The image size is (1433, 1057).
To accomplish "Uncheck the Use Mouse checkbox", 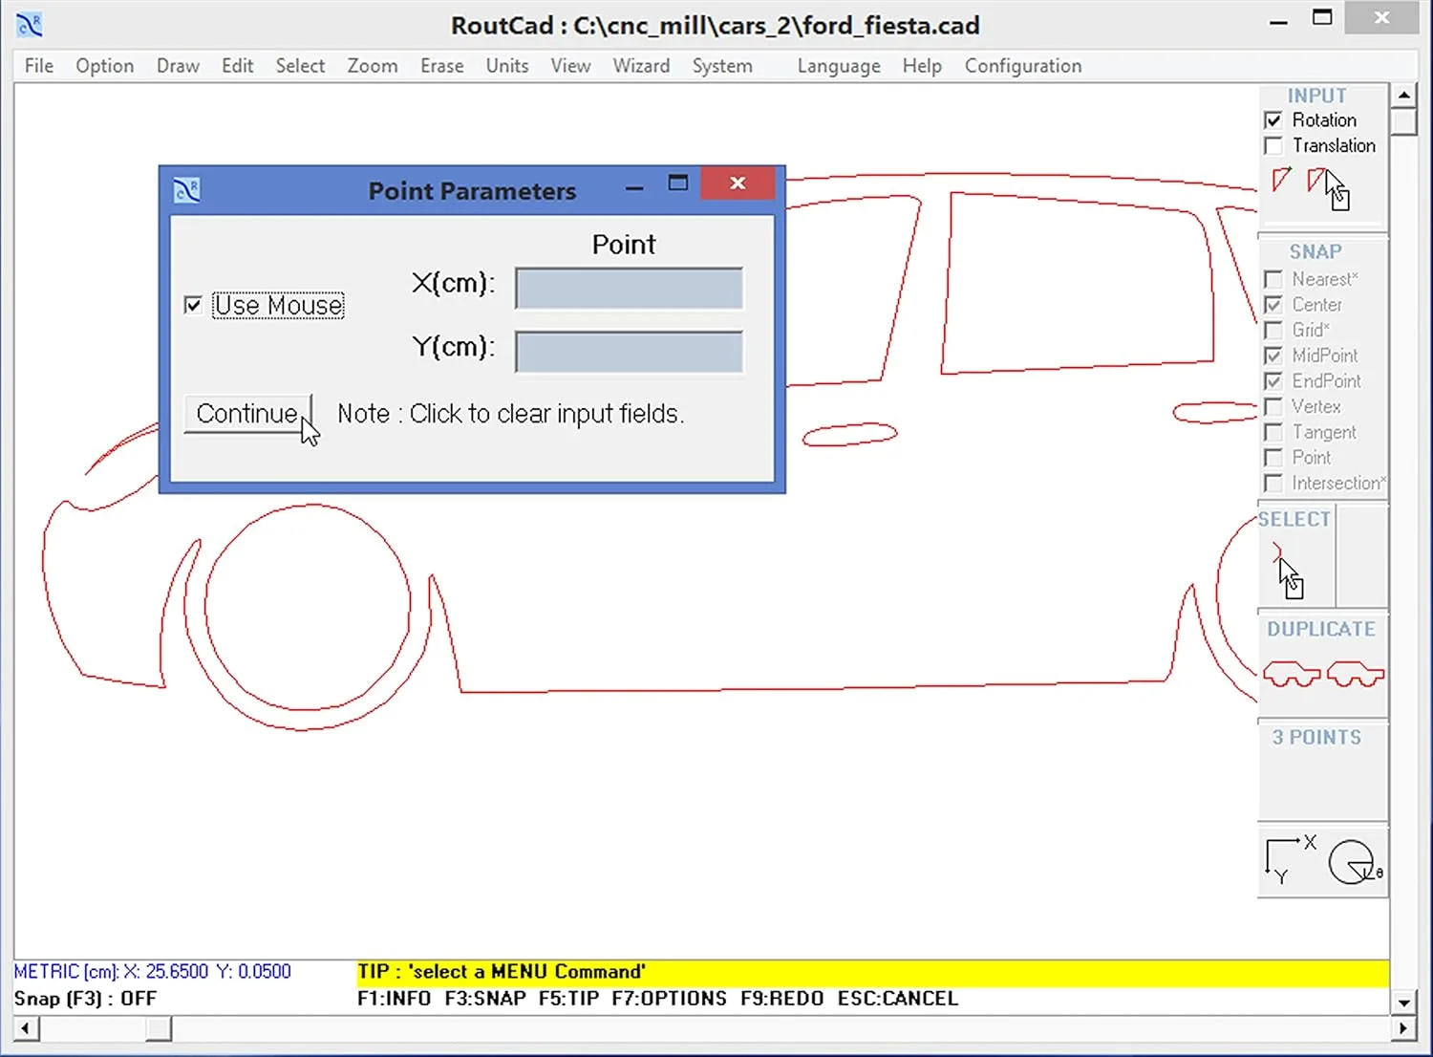I will tap(193, 304).
